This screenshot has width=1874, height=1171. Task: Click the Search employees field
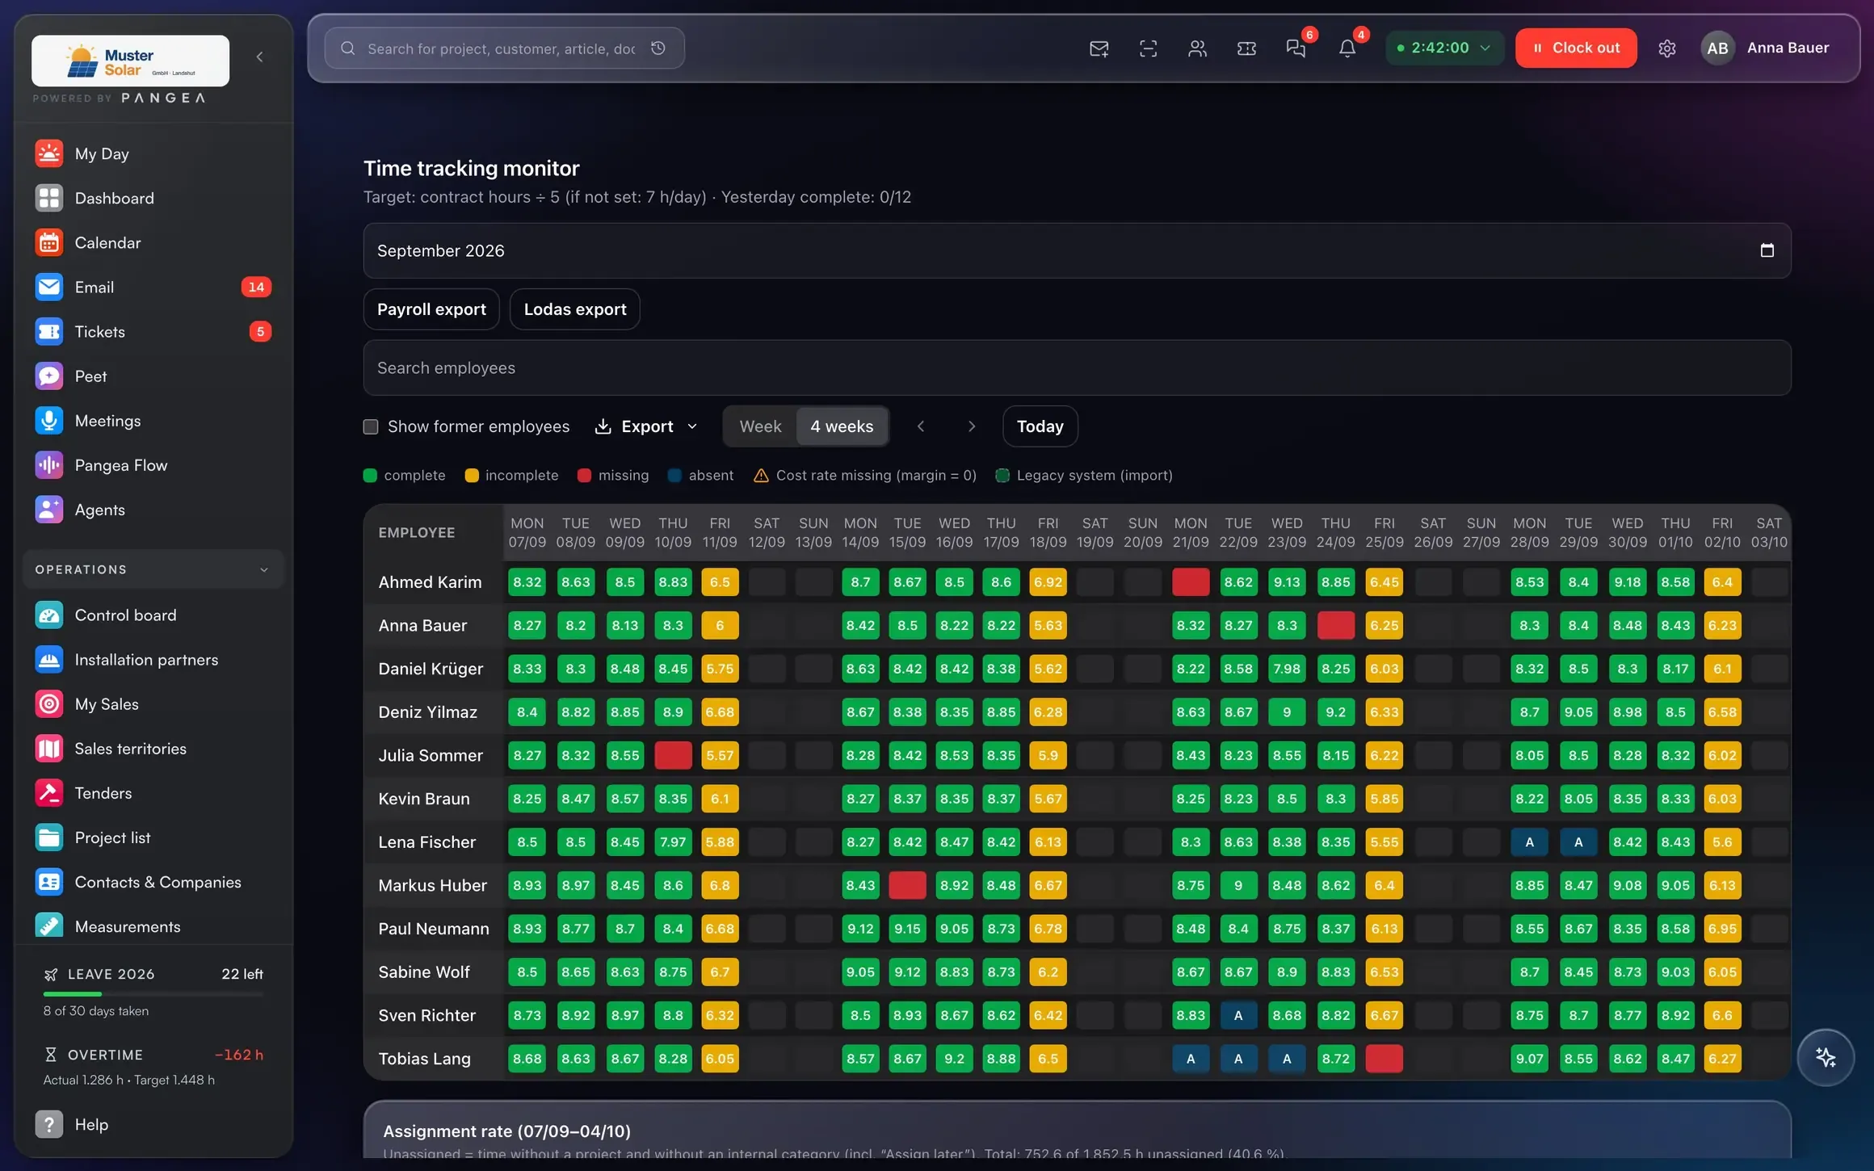1077,367
